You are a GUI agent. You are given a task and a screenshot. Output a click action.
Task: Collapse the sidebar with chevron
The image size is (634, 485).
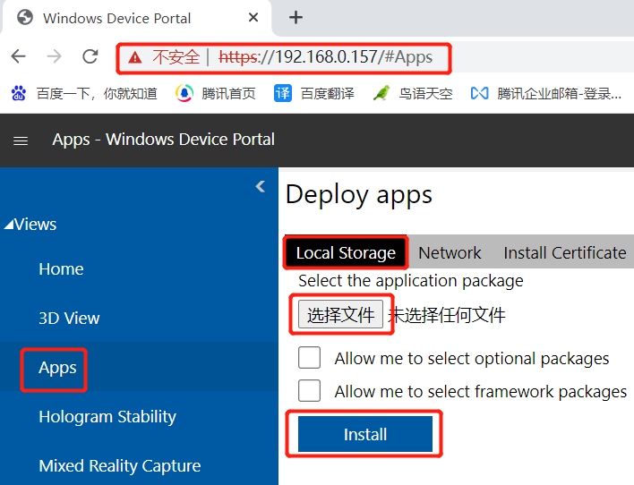coord(261,186)
